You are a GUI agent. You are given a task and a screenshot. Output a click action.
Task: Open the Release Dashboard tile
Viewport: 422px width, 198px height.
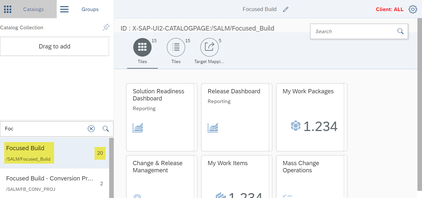pyautogui.click(x=235, y=117)
